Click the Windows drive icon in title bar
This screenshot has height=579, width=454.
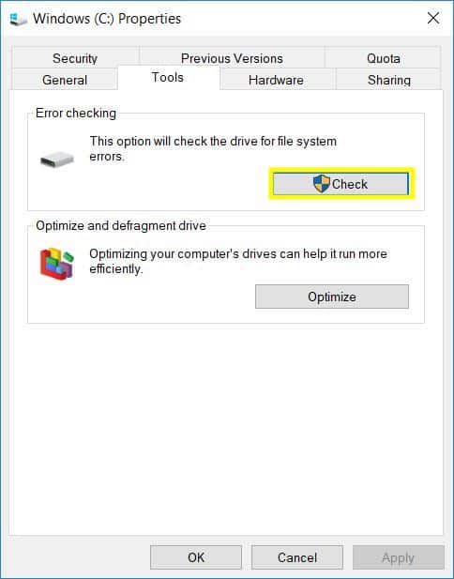[x=19, y=19]
